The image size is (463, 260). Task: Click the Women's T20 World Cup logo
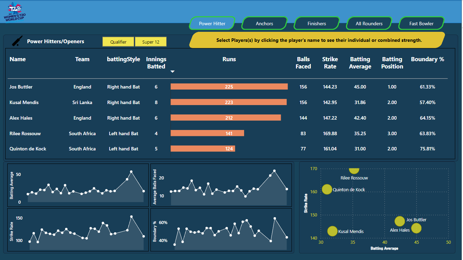(15, 12)
